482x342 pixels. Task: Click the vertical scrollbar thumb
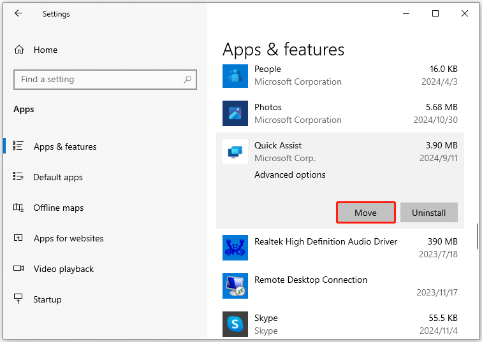[x=478, y=236]
